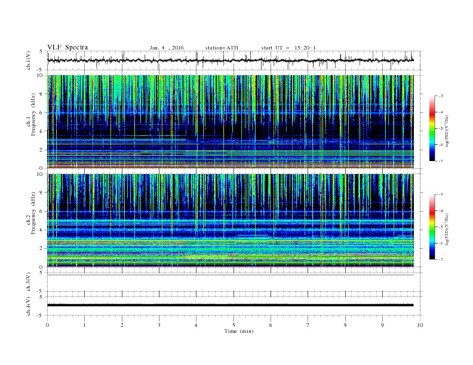Viewport: 473px width, 365px height.
Task: Click the time axis tick label "1"
Action: tap(84, 325)
